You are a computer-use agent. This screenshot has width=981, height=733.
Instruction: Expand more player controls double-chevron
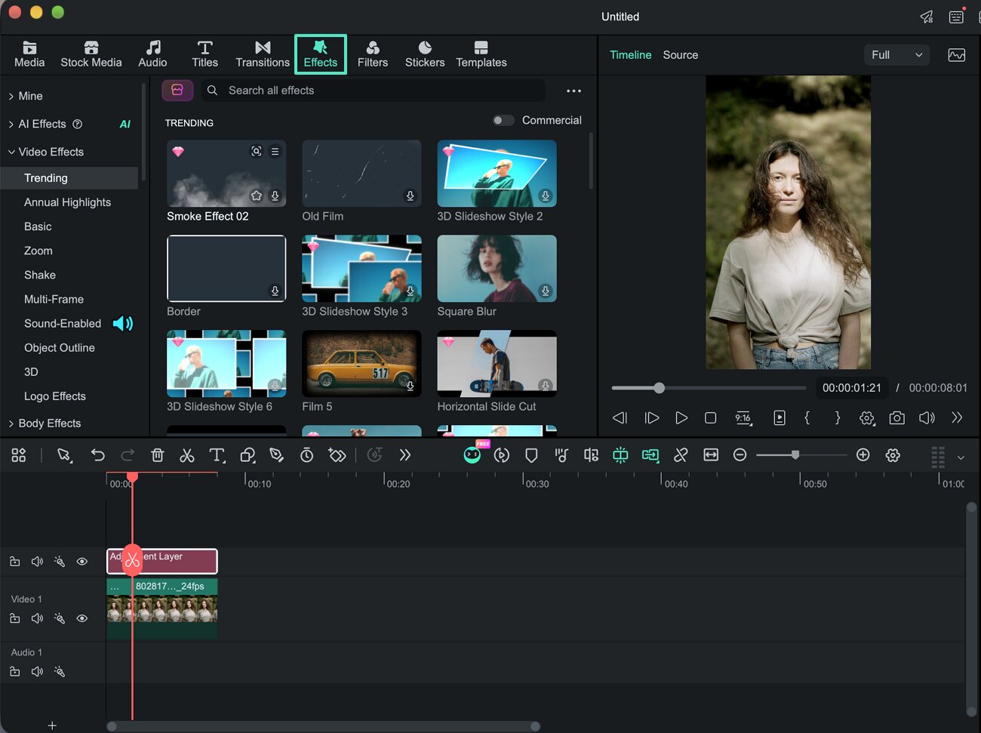pyautogui.click(x=957, y=417)
